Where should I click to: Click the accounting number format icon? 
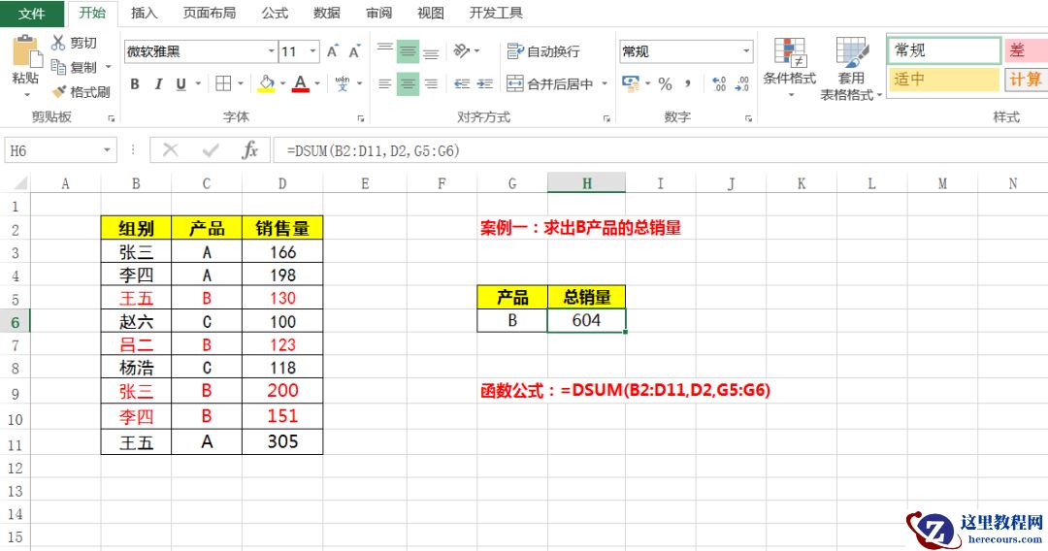pyautogui.click(x=631, y=83)
